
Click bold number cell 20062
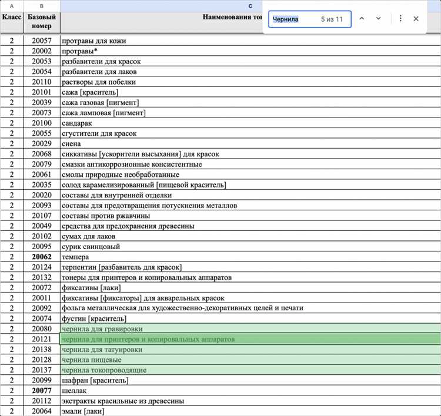[42, 257]
